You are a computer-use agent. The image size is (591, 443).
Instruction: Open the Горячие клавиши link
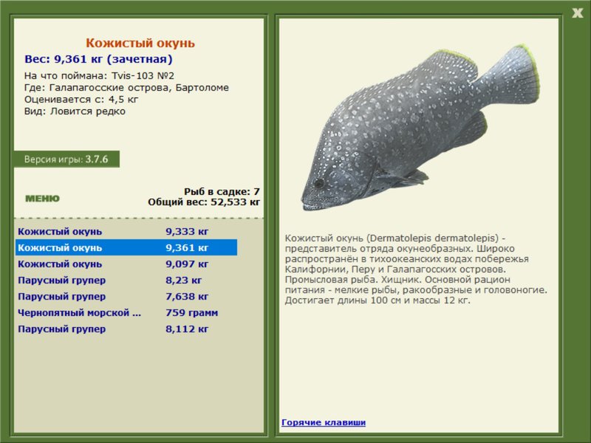[324, 422]
